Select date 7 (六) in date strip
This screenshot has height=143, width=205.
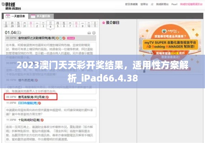coord(70,24)
